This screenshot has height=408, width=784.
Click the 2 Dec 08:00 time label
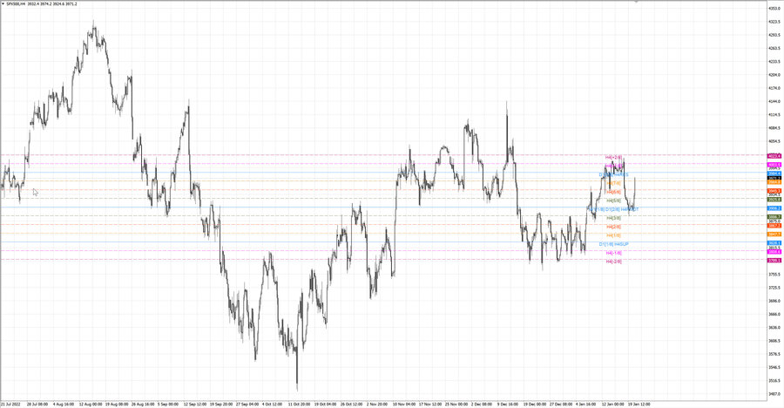tap(482, 404)
